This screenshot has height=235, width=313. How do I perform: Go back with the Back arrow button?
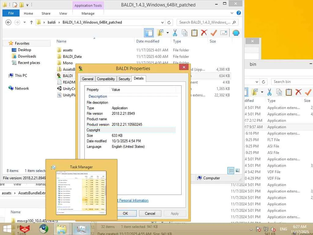tap(8, 22)
